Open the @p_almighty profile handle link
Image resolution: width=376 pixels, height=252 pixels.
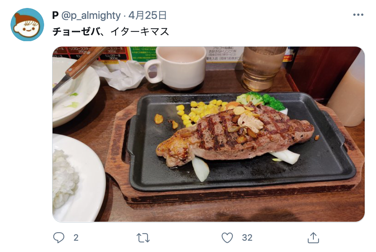pyautogui.click(x=91, y=16)
